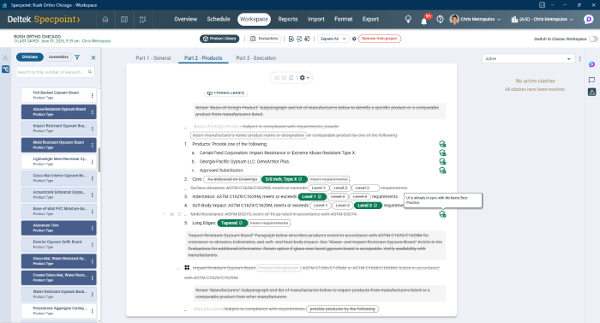Open the Export menu item
This screenshot has height=323, width=600.
370,19
